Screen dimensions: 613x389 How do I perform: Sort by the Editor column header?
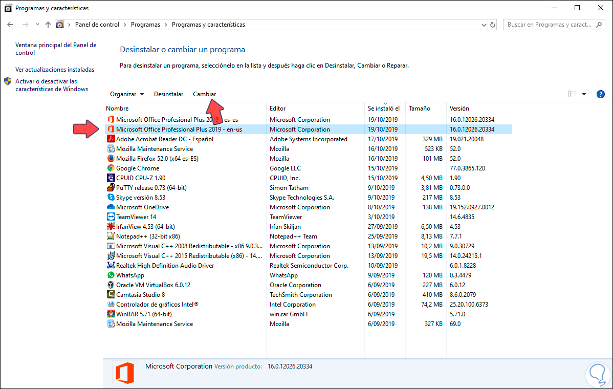(x=277, y=109)
